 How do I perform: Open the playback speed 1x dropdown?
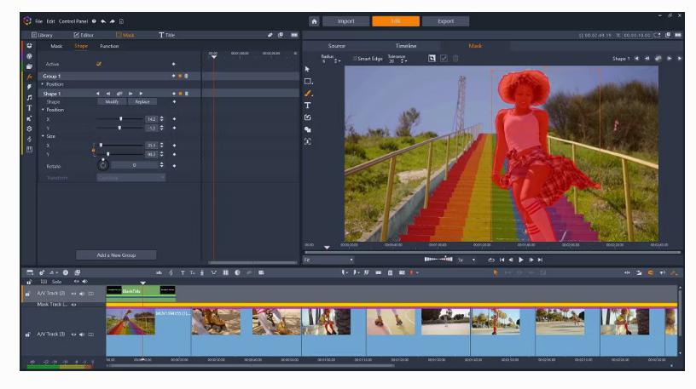click(465, 260)
